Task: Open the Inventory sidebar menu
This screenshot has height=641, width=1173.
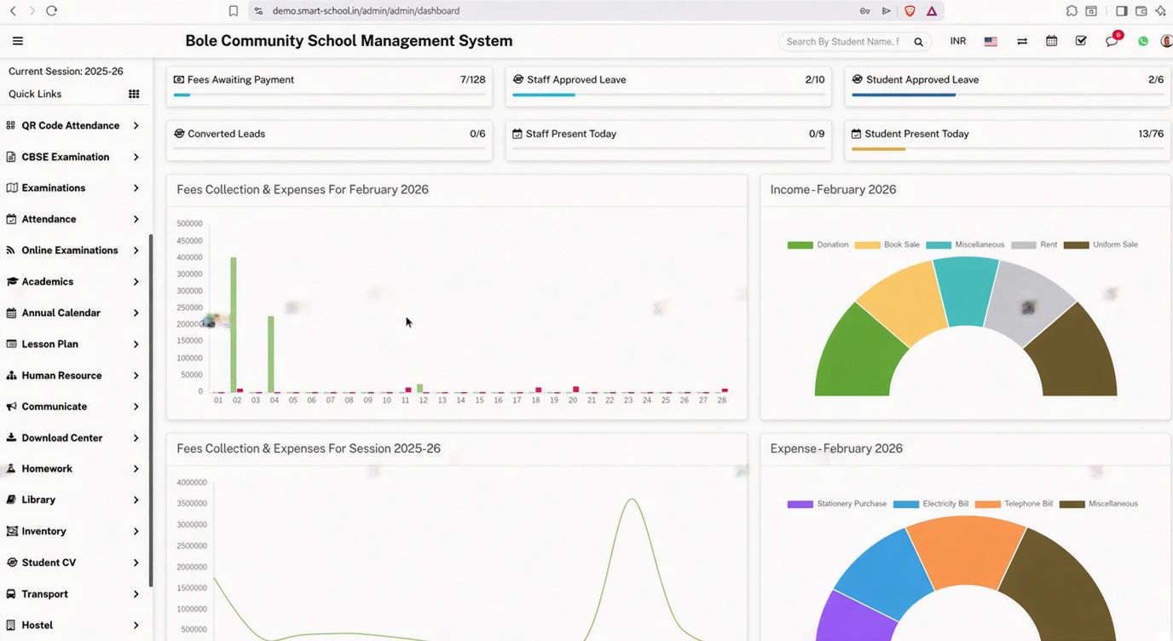Action: click(x=72, y=531)
